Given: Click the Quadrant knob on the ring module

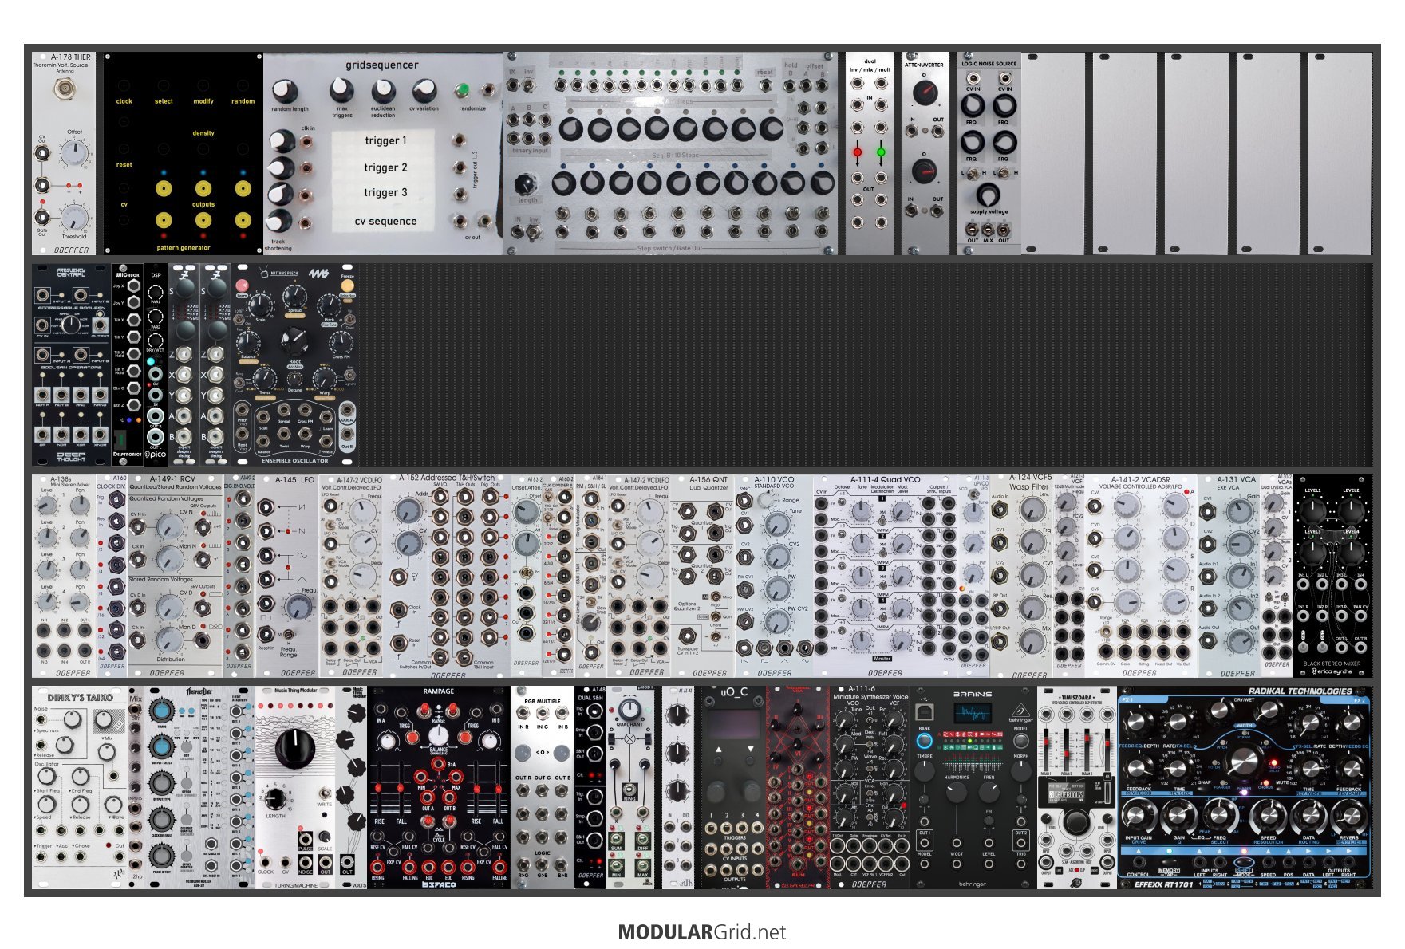Looking at the screenshot, I should tap(629, 710).
